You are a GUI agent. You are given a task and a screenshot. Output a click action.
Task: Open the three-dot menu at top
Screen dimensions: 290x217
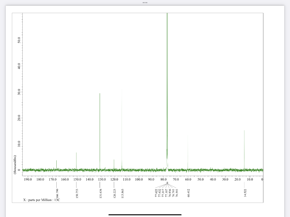[x=145, y=2]
